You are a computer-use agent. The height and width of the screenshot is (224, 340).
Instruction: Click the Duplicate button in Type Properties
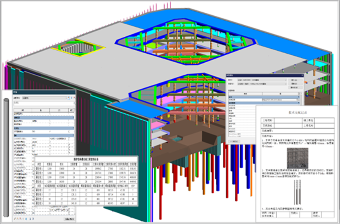coord(295,84)
